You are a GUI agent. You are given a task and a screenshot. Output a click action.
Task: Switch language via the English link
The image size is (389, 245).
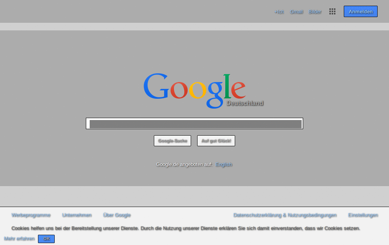point(223,164)
